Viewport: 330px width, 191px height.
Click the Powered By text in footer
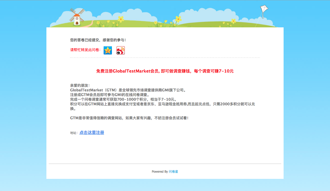click(160, 172)
